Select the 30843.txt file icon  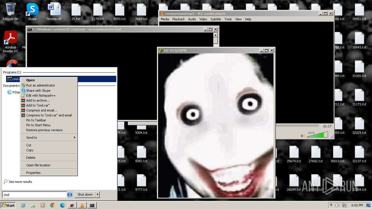click(359, 40)
